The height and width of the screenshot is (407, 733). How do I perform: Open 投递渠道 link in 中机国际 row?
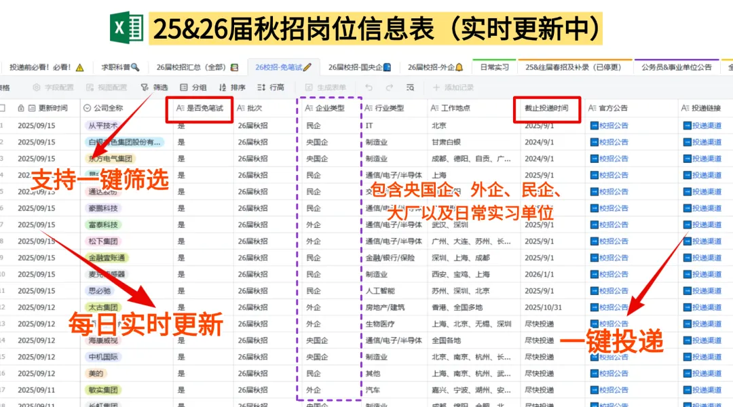702,357
